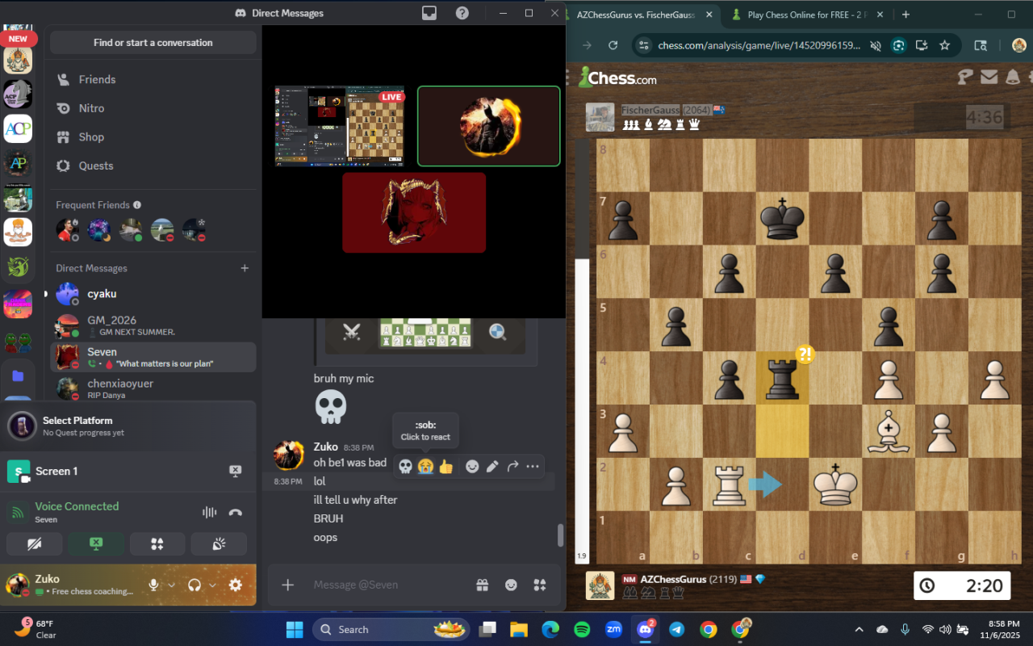Open Spotify from the taskbar
Viewport: 1033px width, 646px height.
coord(582,630)
